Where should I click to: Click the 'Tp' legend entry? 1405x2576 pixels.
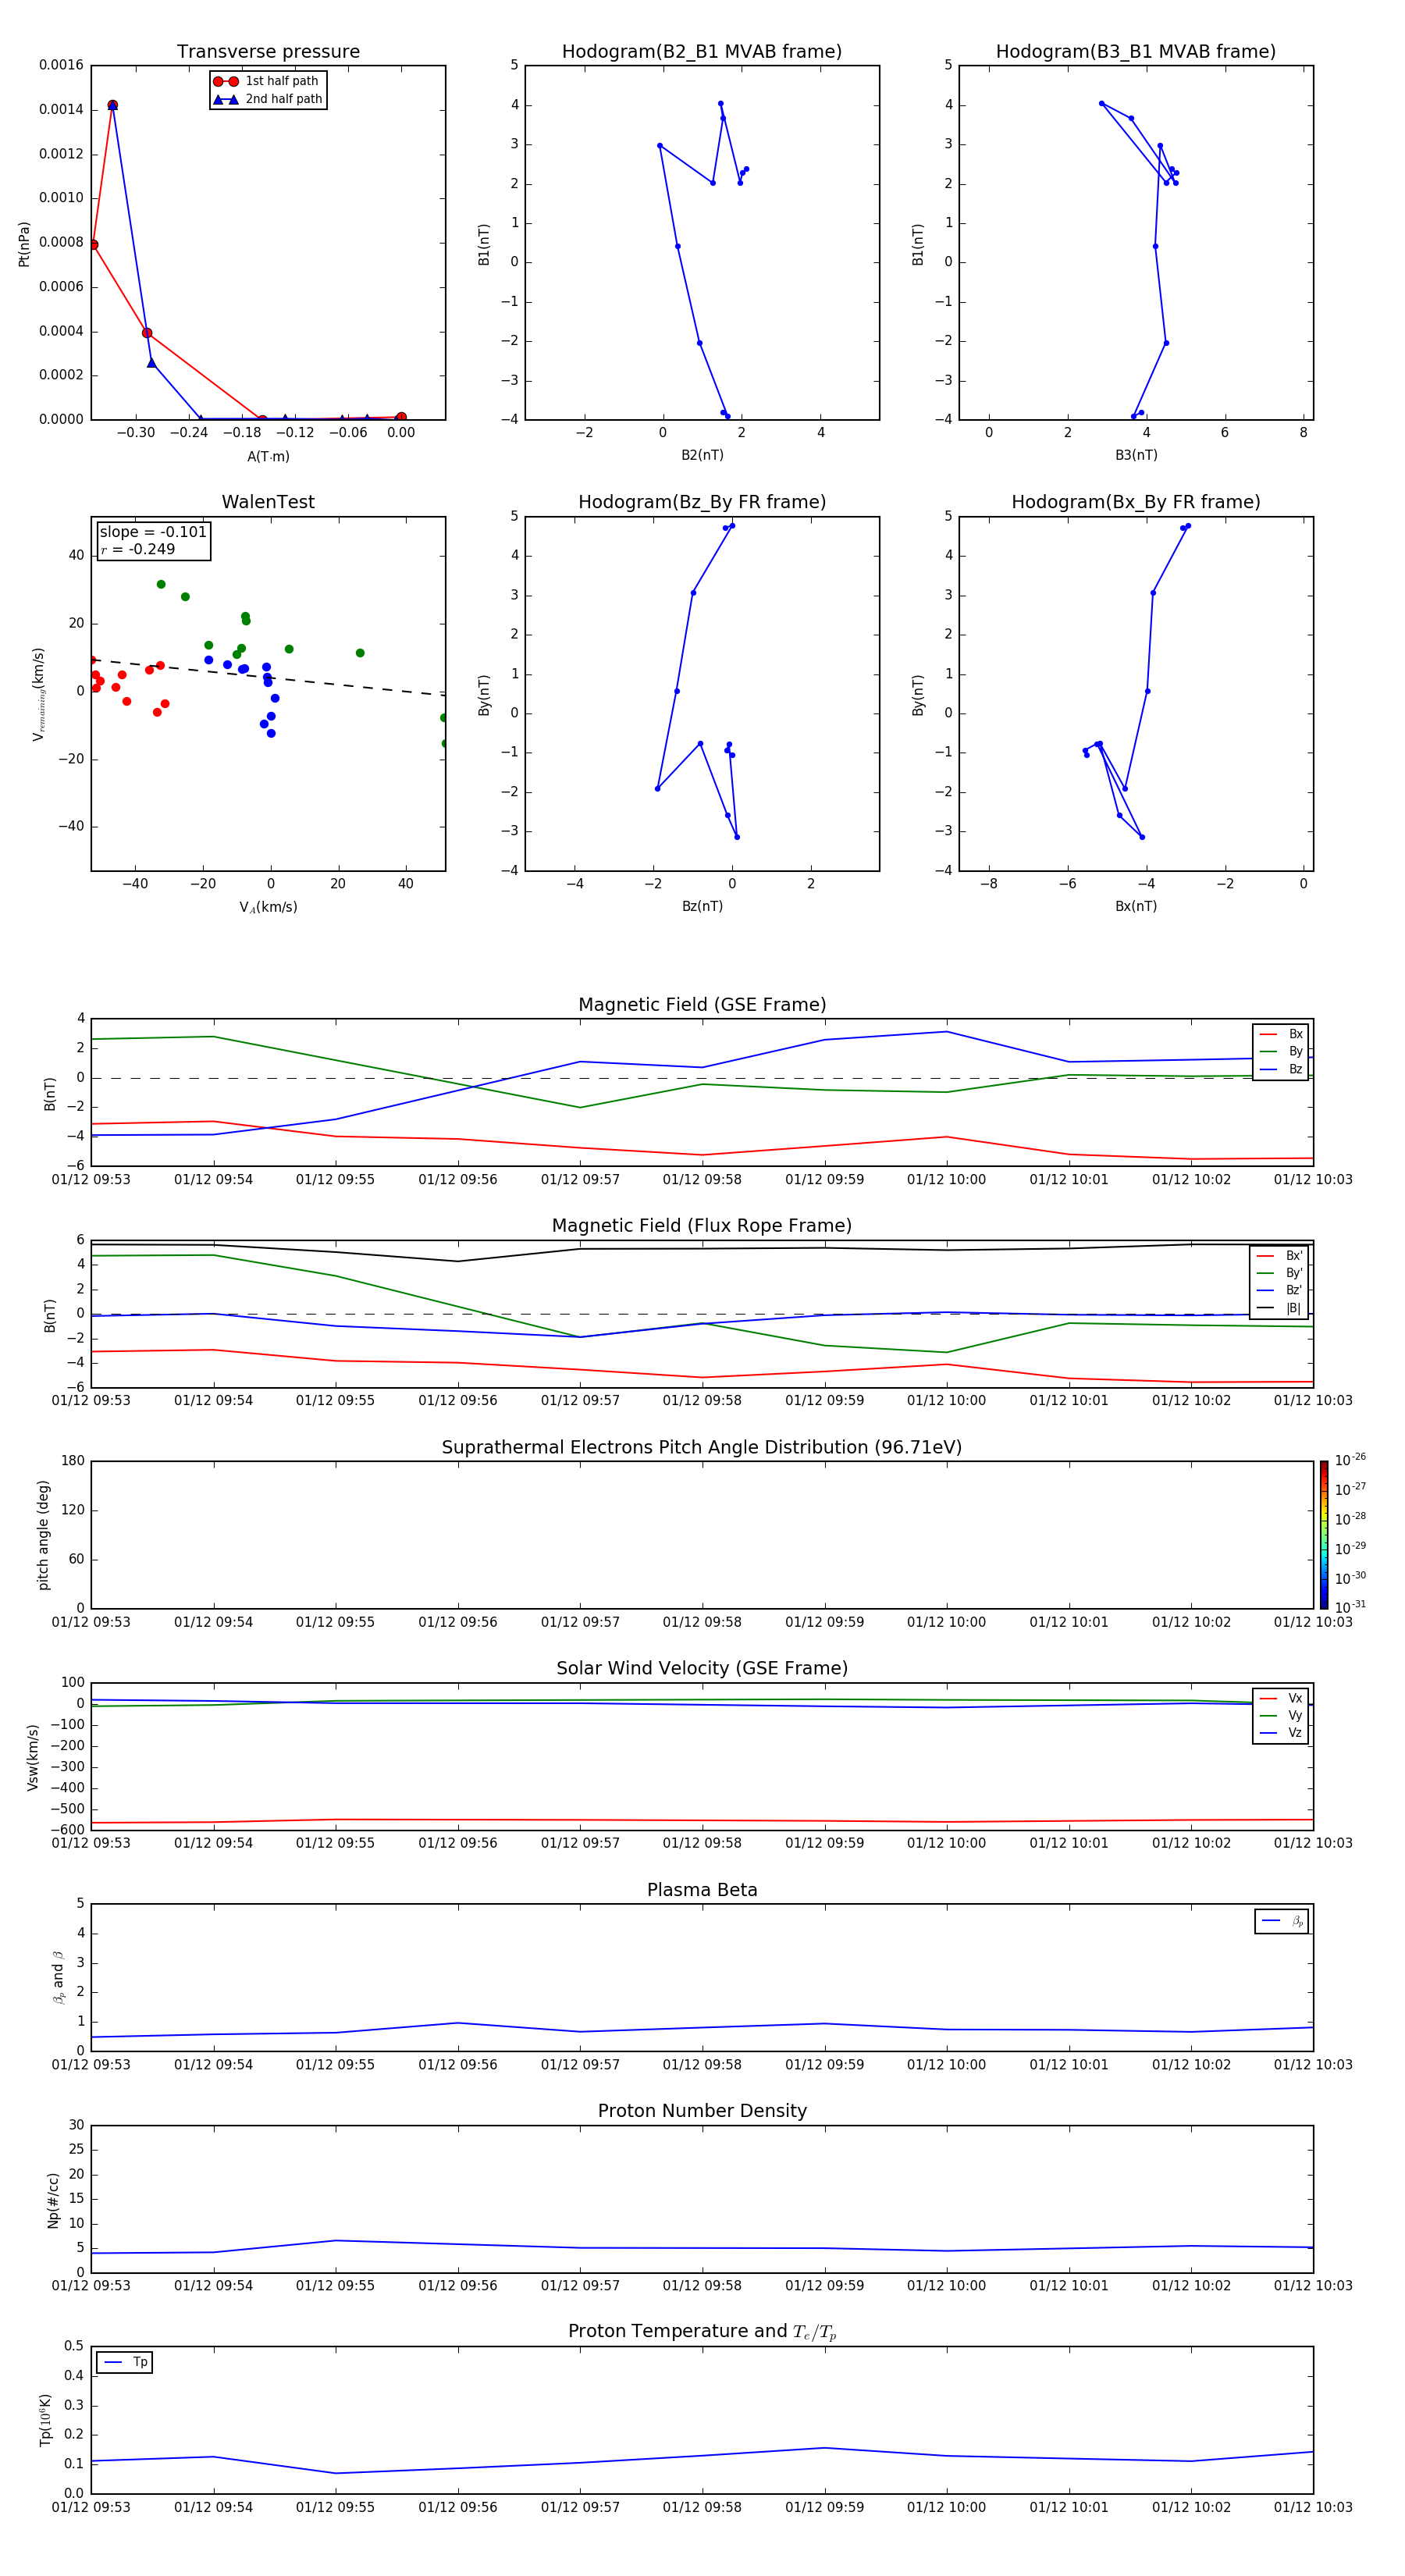point(125,2362)
